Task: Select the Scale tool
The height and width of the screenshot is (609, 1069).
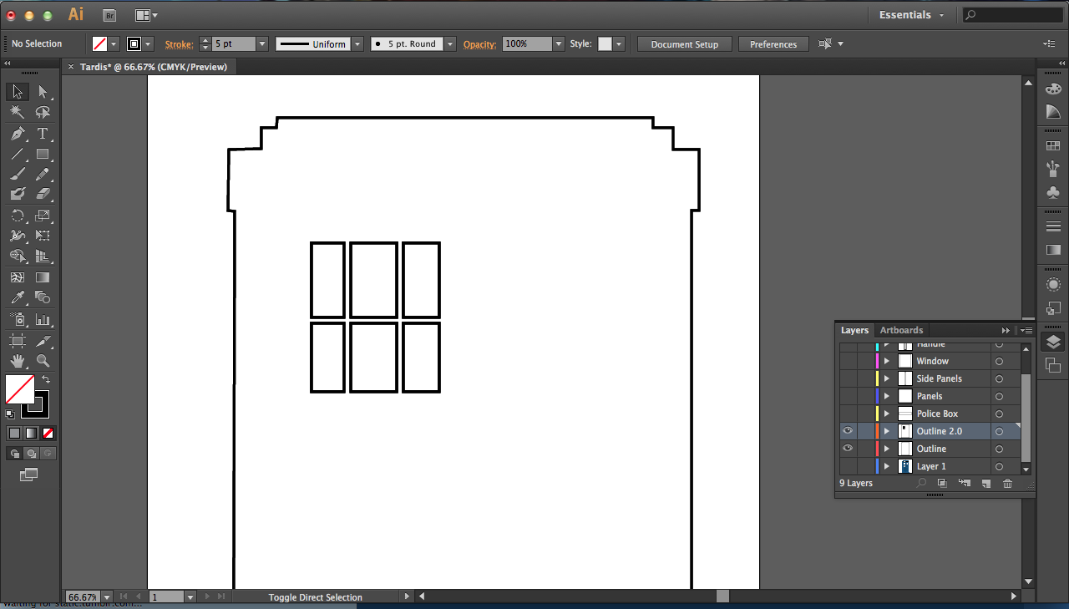Action: point(43,216)
